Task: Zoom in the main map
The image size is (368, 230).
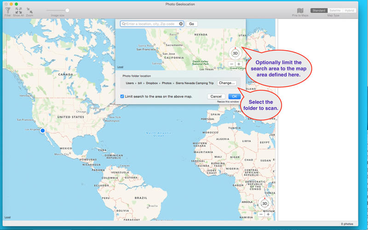Action: (x=268, y=214)
